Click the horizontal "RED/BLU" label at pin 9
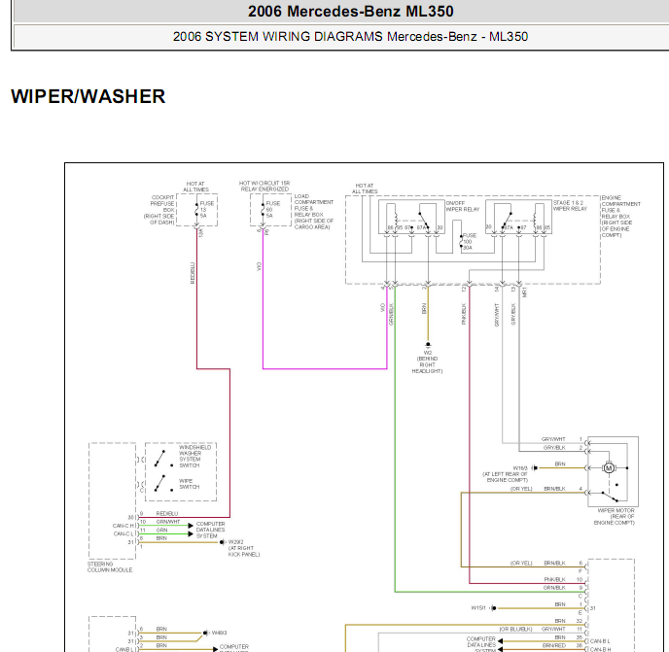This screenshot has height=652, width=669. [x=167, y=513]
